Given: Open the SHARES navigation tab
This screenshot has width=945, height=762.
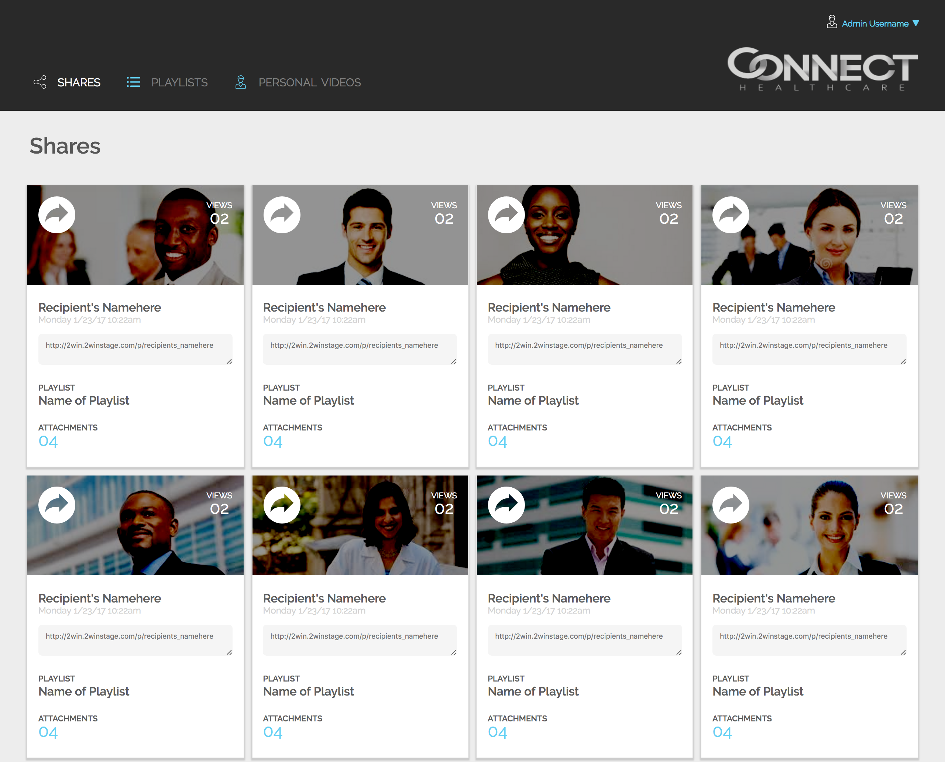Looking at the screenshot, I should 79,83.
